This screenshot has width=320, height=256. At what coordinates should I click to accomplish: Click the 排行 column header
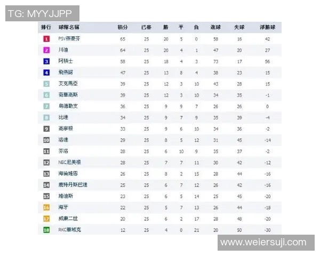coord(46,27)
